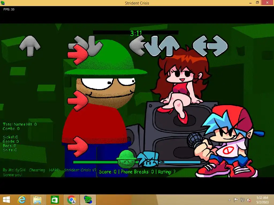The height and width of the screenshot is (205, 274).
Task: Click the red right-arrow note over the character's chin
Action: coord(78,101)
